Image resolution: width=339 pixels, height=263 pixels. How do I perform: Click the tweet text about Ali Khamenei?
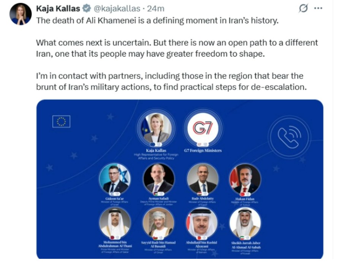pos(157,20)
